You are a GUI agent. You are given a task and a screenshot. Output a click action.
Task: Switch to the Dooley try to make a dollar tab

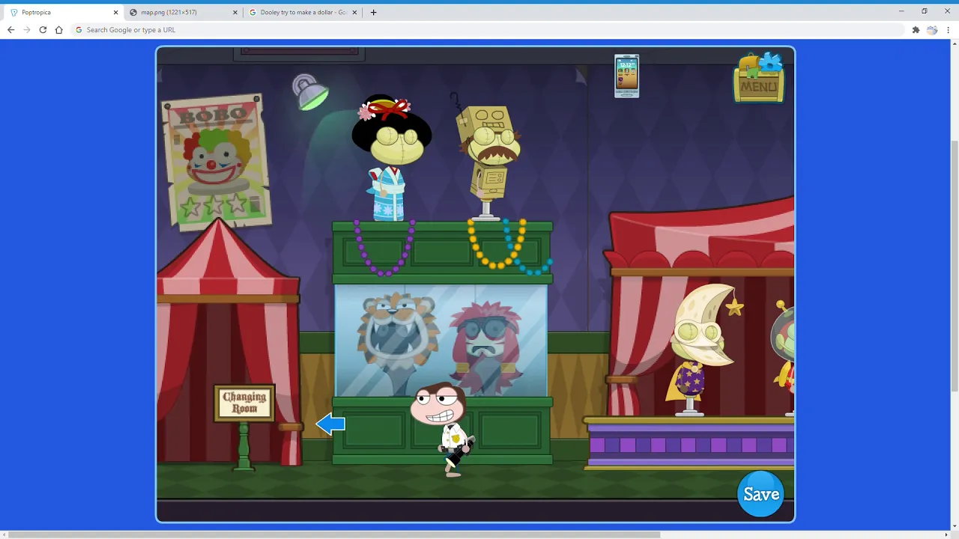pos(302,12)
